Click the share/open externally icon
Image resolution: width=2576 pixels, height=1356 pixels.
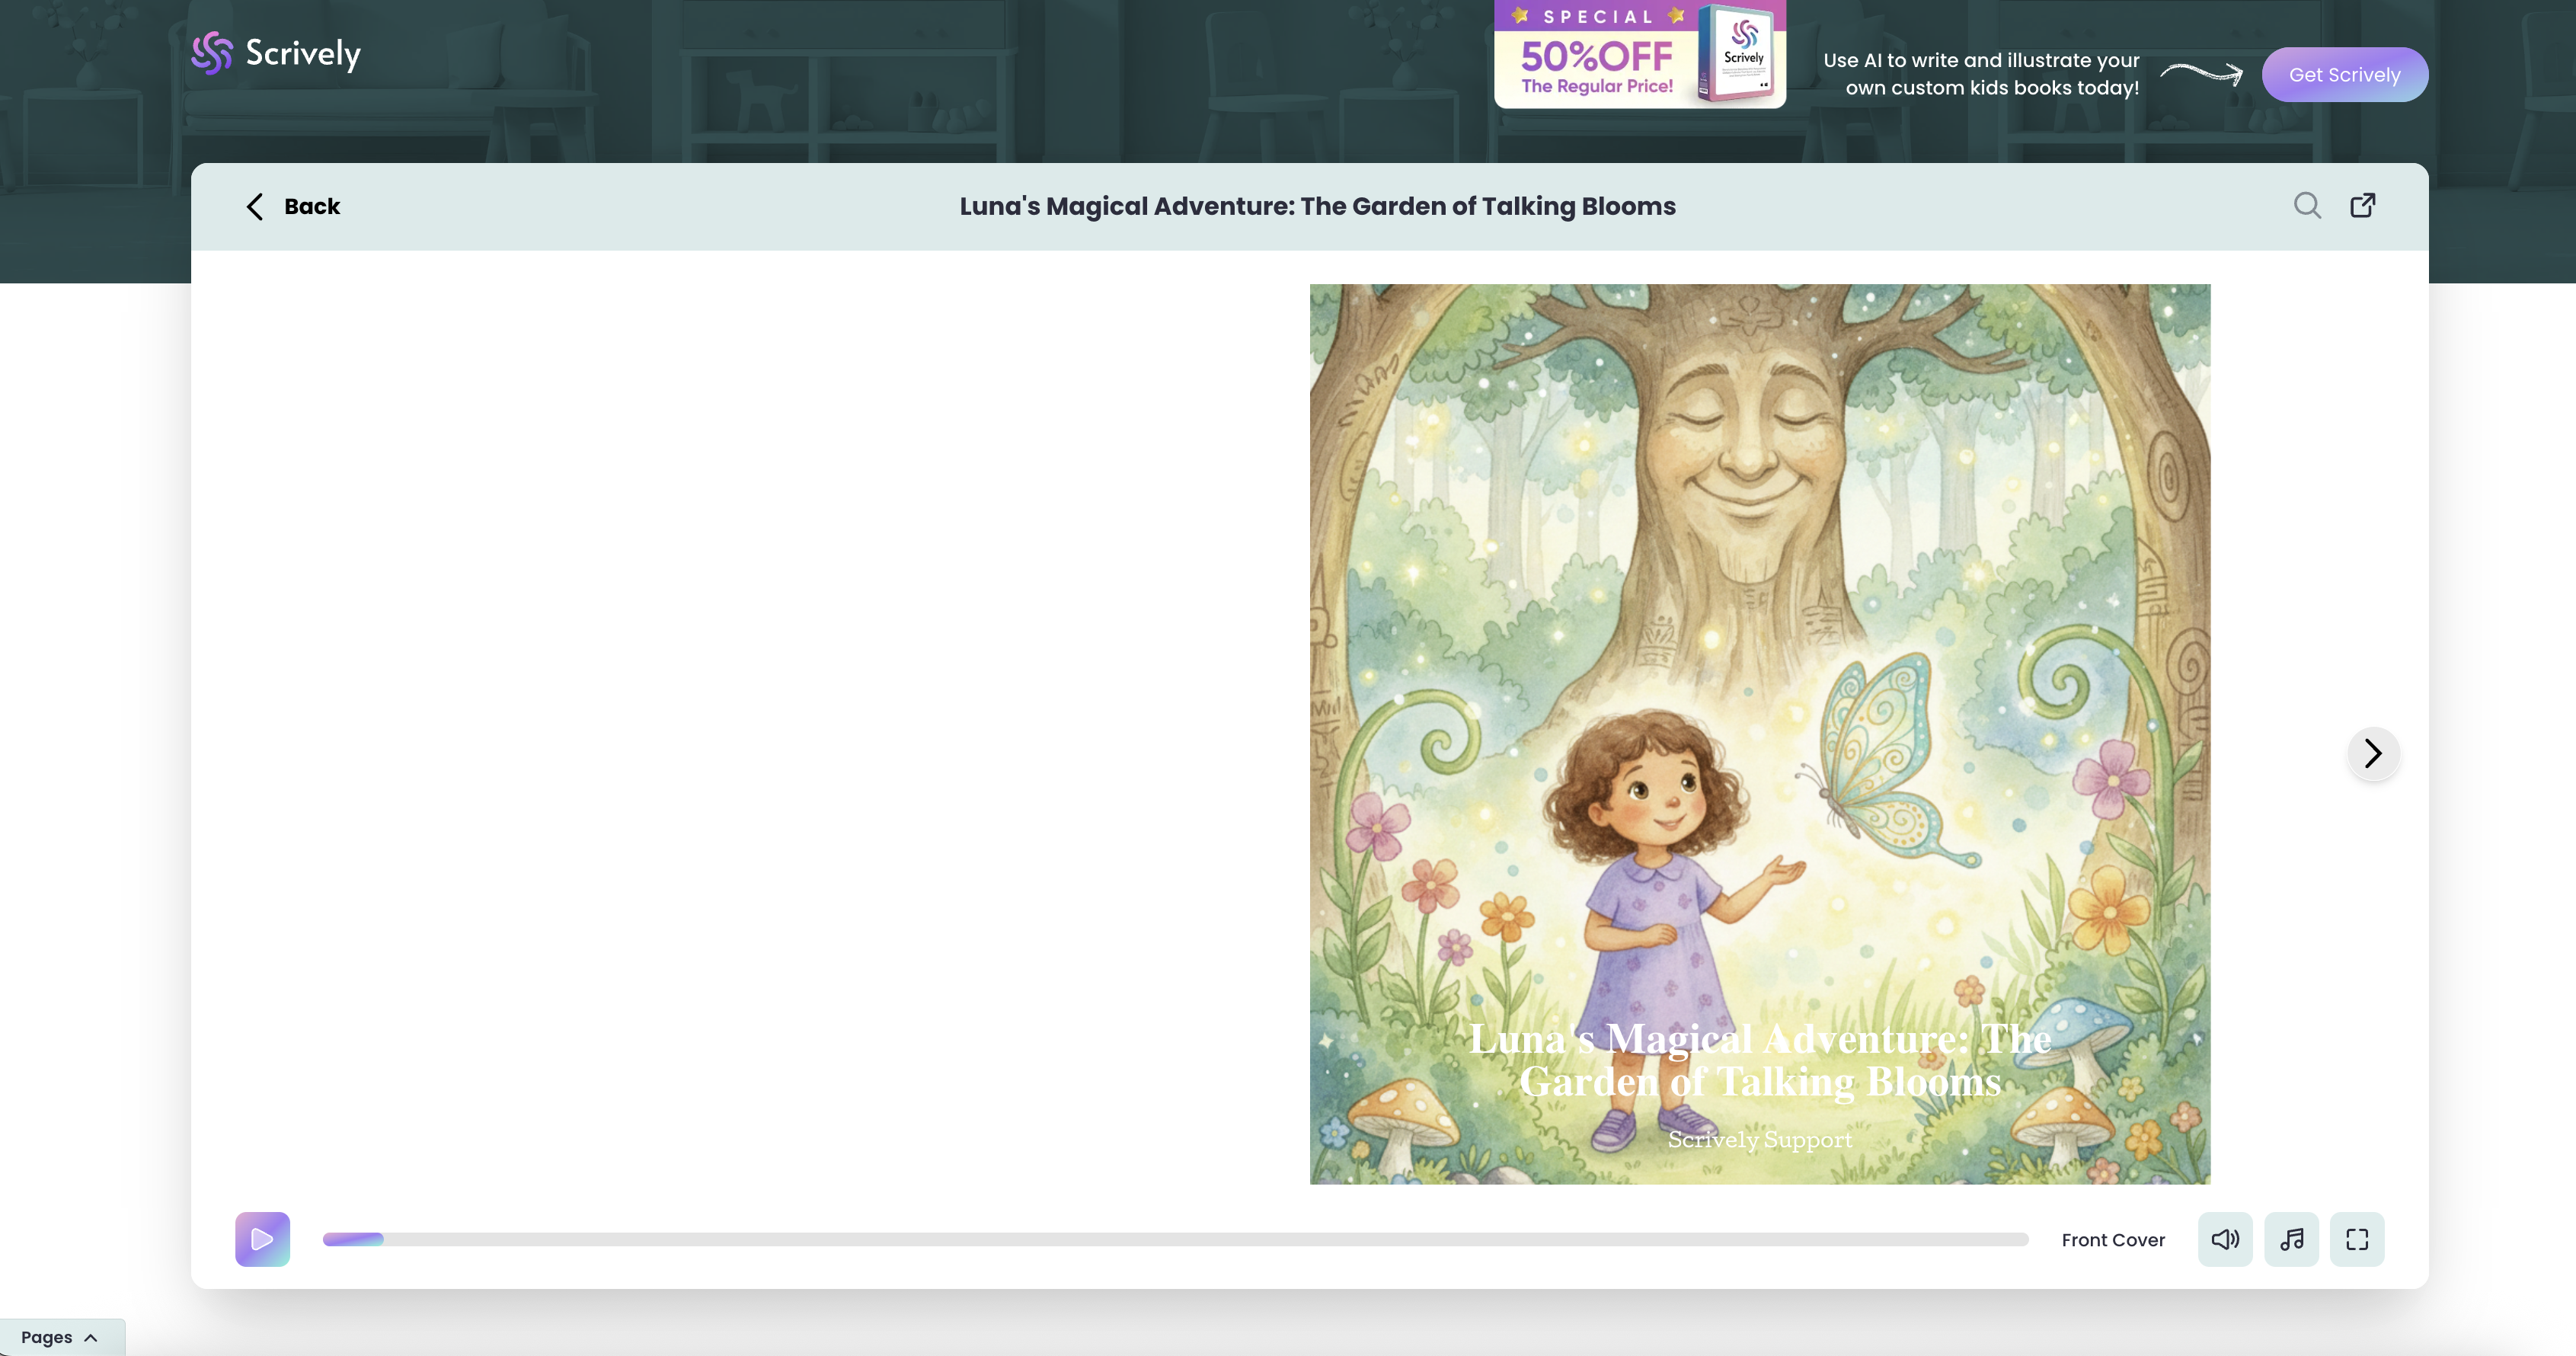pos(2362,205)
